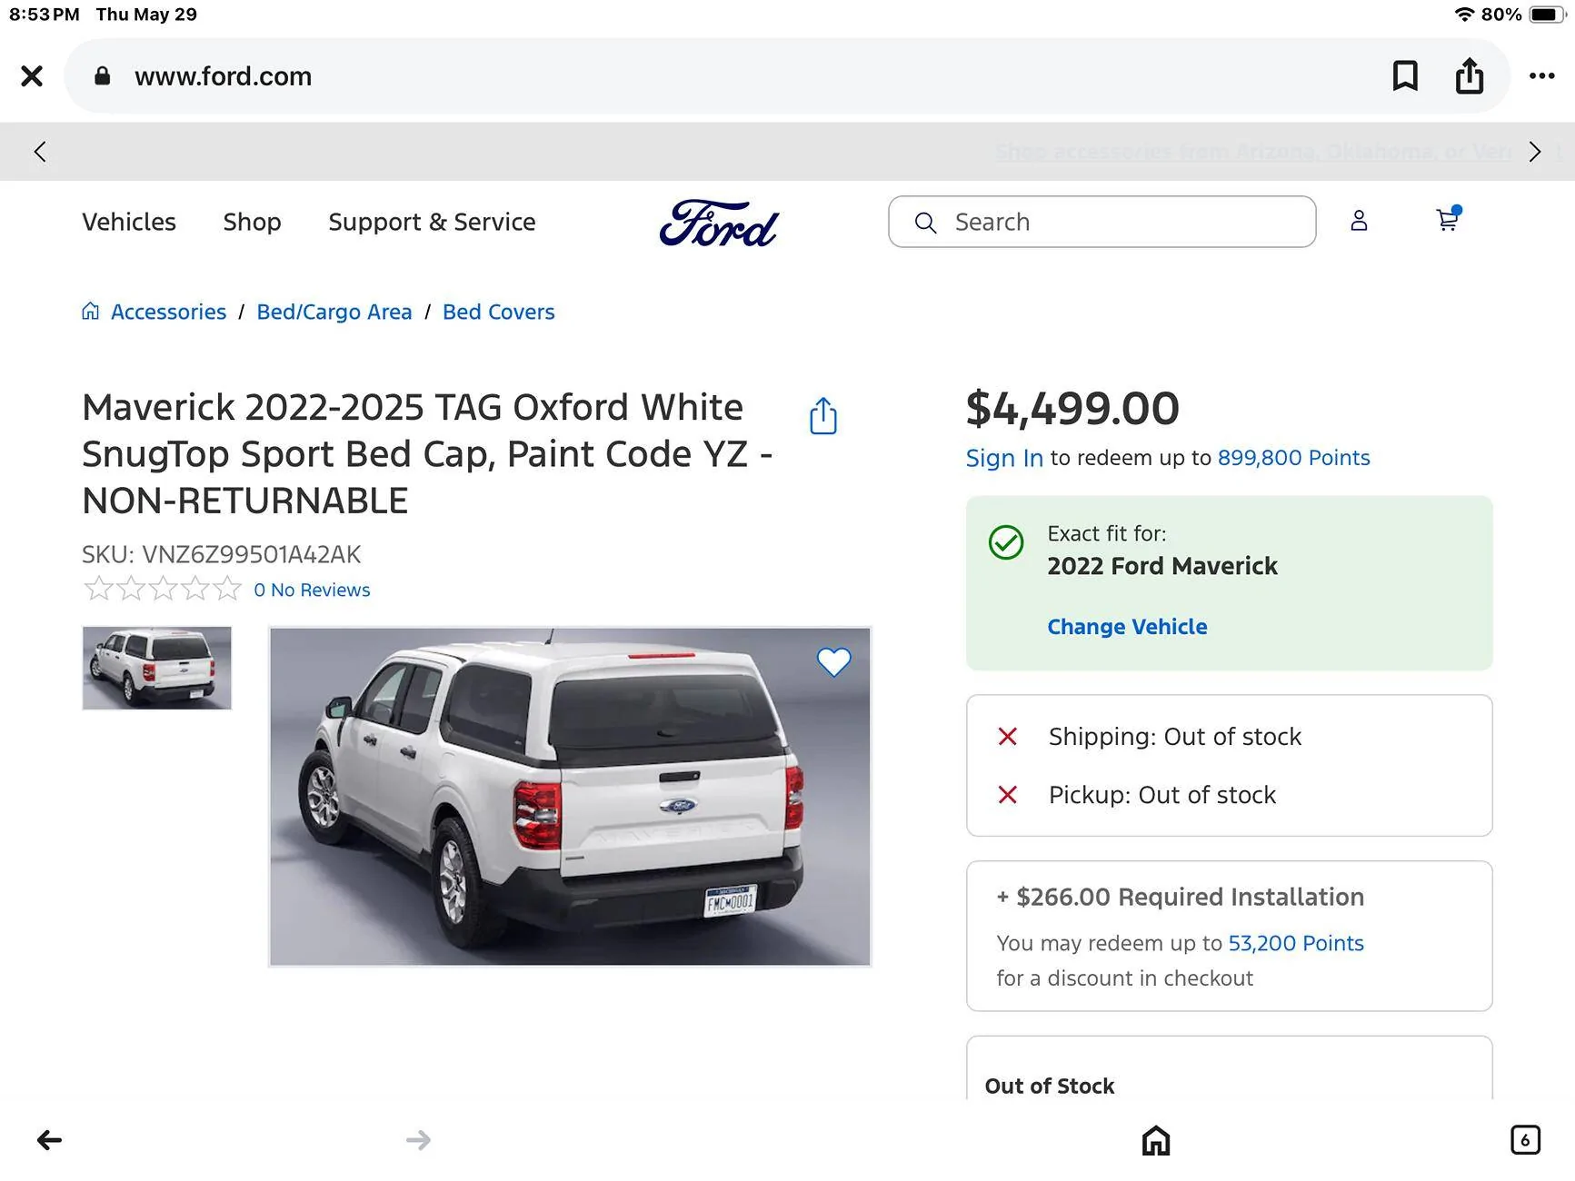Screen dimensions: 1575x1181
Task: Click Pickup: Out of stock text
Action: [1162, 795]
